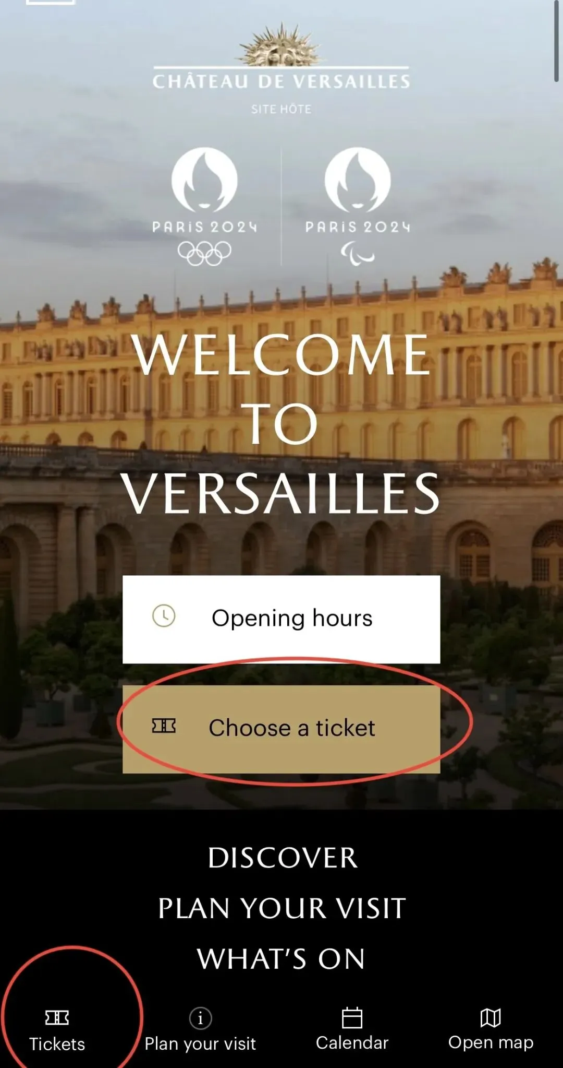563x1068 pixels.
Task: Open the DISCOVER menu item
Action: click(x=283, y=858)
